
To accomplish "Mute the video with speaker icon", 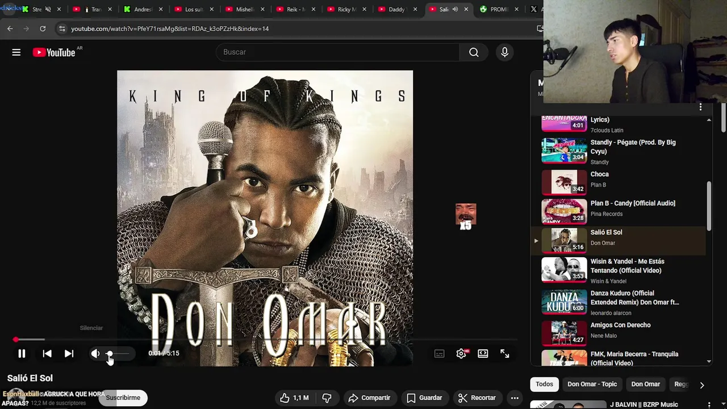I will pyautogui.click(x=95, y=353).
